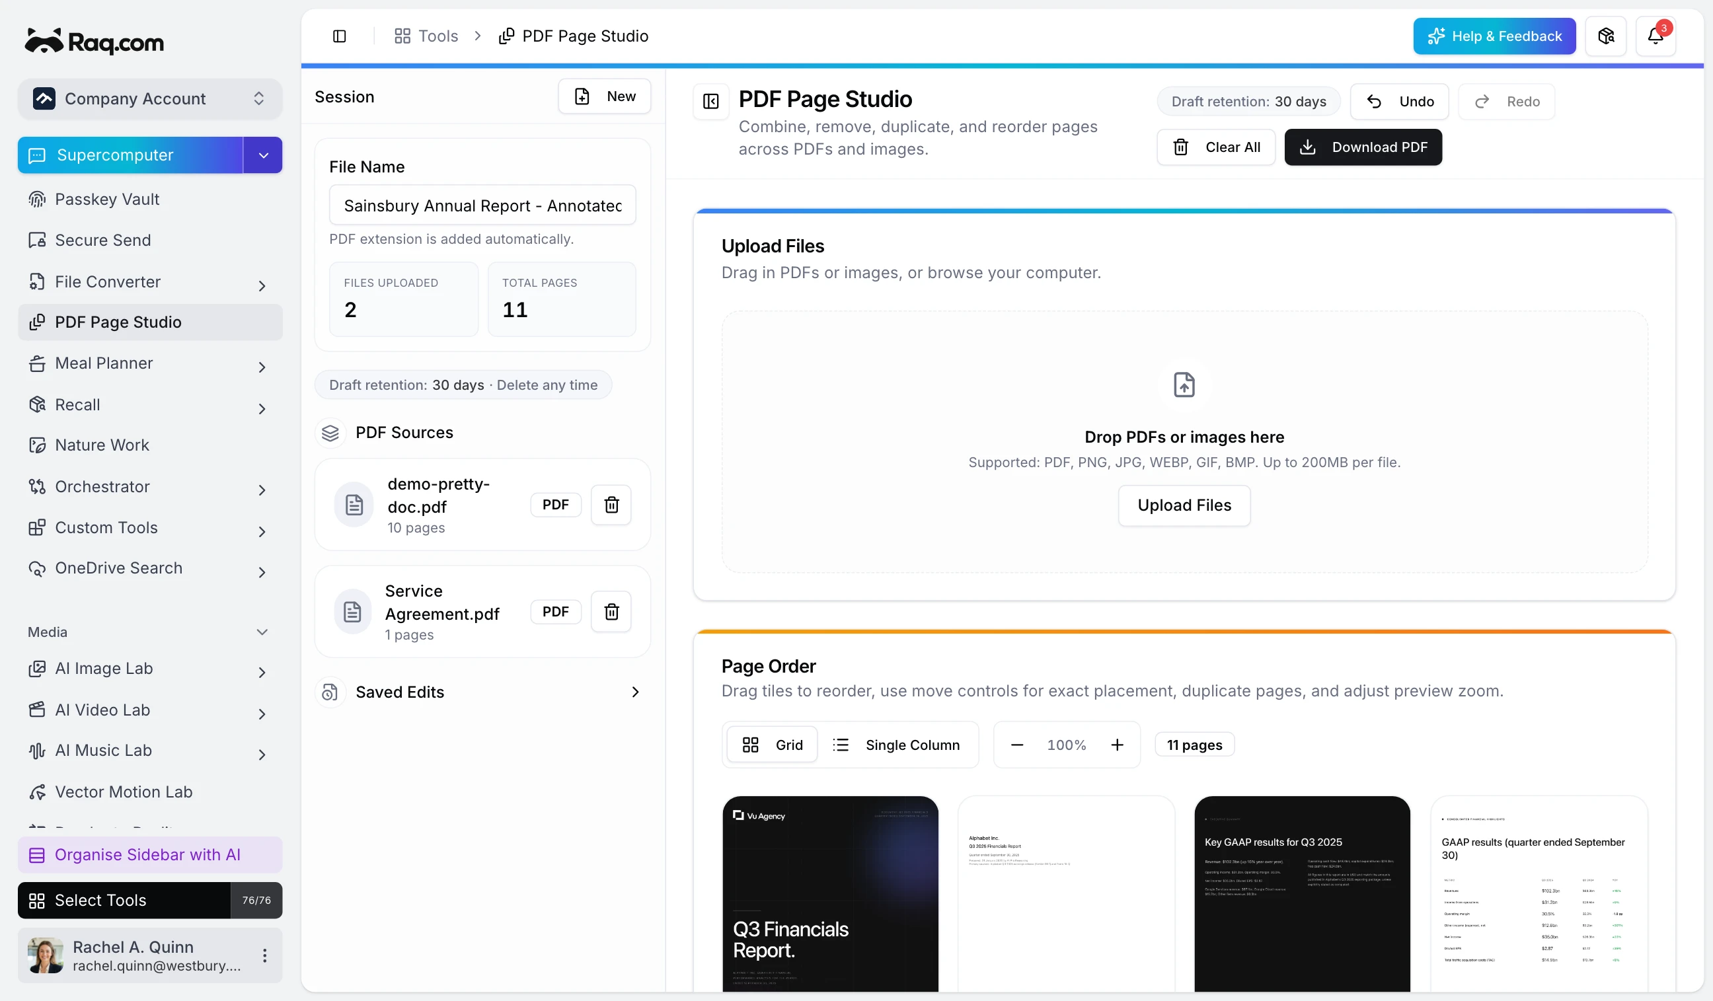This screenshot has height=1001, width=1713.
Task: Click Undo button
Action: point(1400,102)
